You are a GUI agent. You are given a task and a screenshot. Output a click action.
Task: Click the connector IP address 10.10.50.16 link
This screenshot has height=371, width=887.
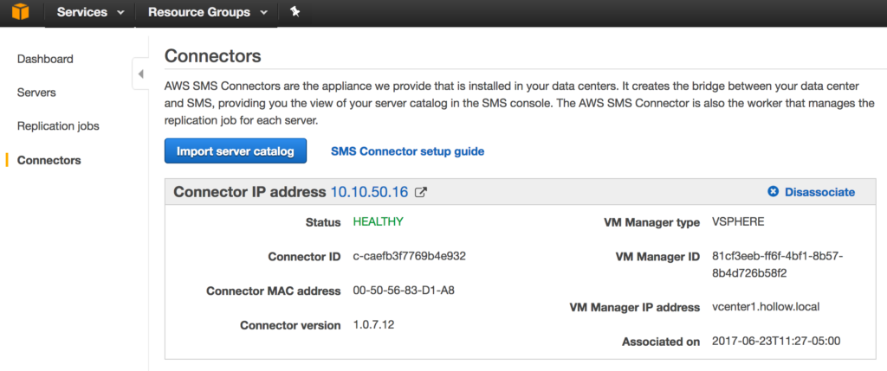370,192
